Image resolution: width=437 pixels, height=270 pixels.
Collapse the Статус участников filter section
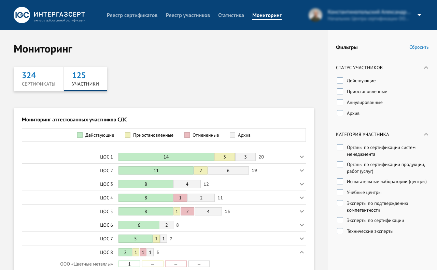tap(426, 67)
